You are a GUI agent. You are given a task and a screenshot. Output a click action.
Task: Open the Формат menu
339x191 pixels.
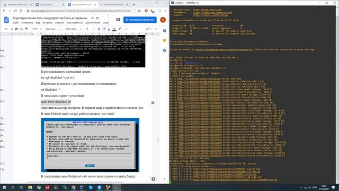59,22
